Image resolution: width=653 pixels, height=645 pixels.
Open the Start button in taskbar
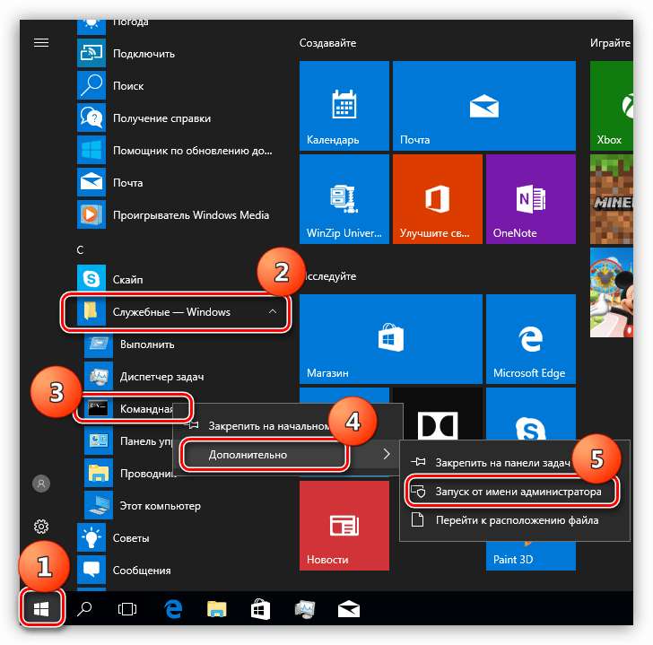[x=41, y=609]
